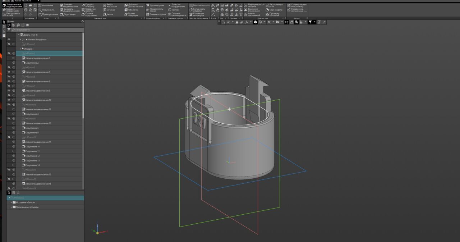
Task: Click the shaded display cube icon in view toolbar
Action: click(255, 22)
